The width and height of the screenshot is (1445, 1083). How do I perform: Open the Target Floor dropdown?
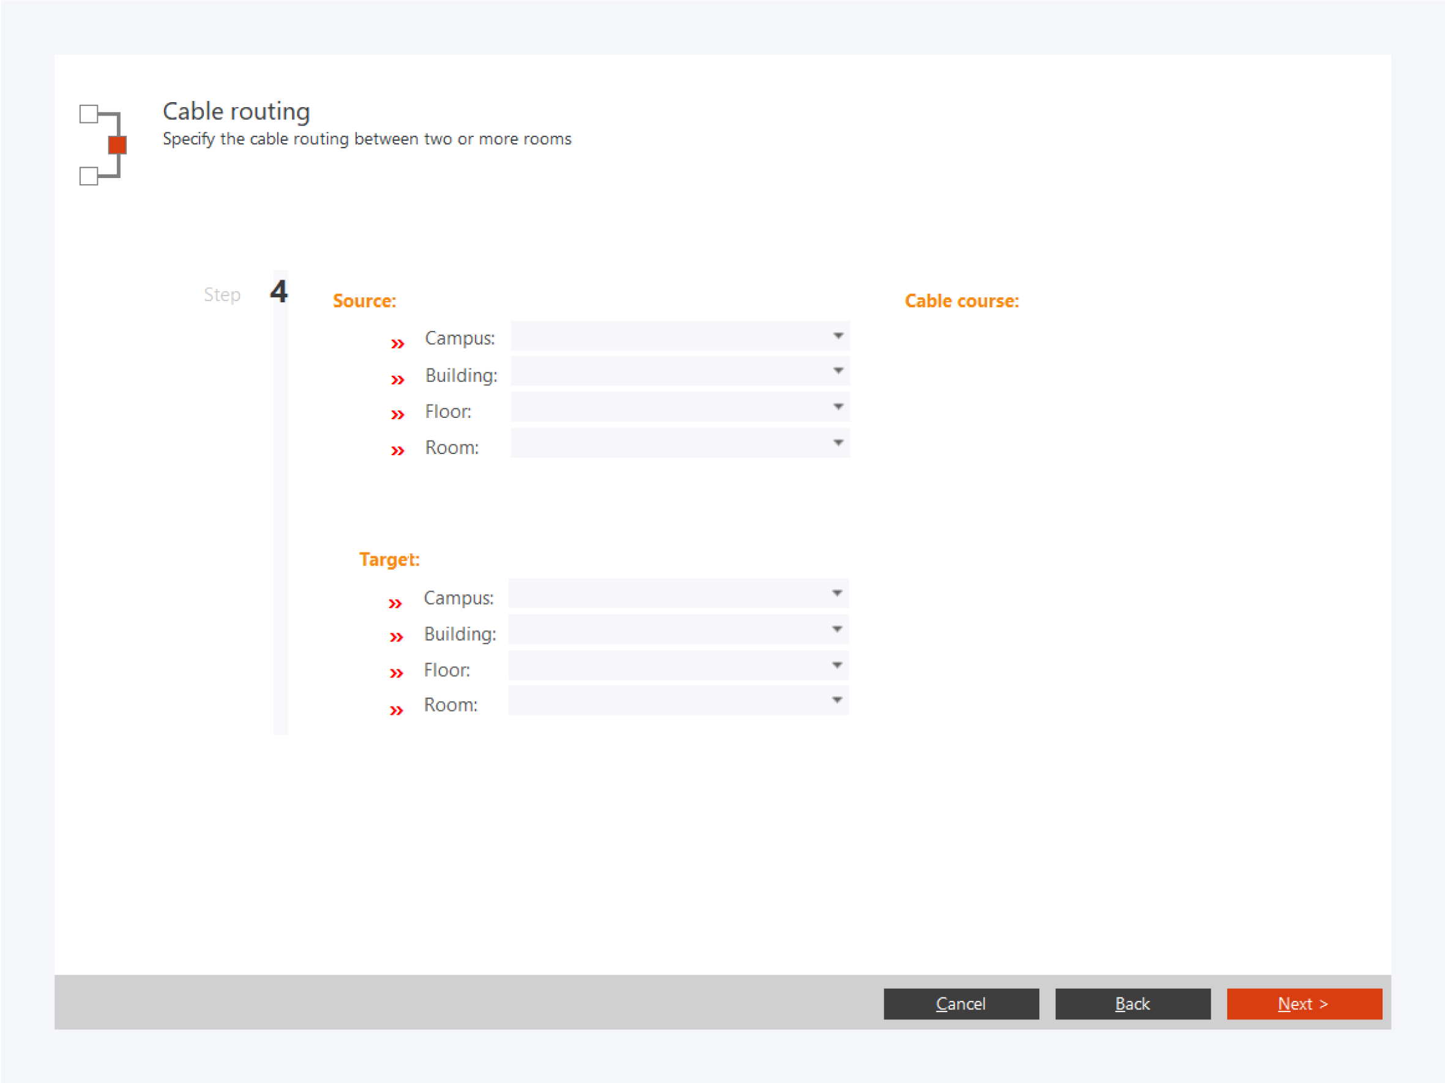678,666
